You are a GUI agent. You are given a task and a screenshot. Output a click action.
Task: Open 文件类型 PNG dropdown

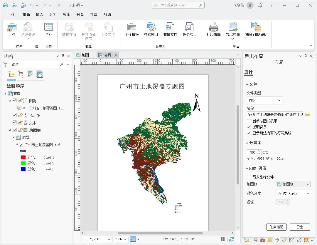[264, 100]
